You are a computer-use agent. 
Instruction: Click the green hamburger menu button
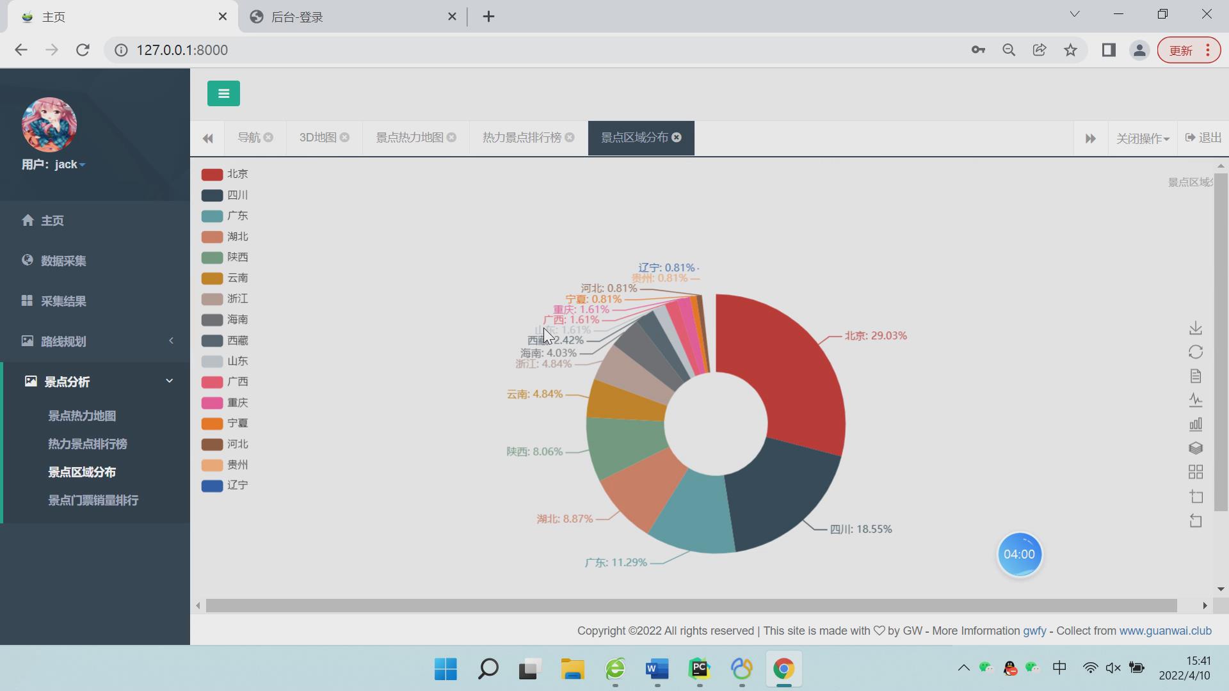pyautogui.click(x=223, y=93)
